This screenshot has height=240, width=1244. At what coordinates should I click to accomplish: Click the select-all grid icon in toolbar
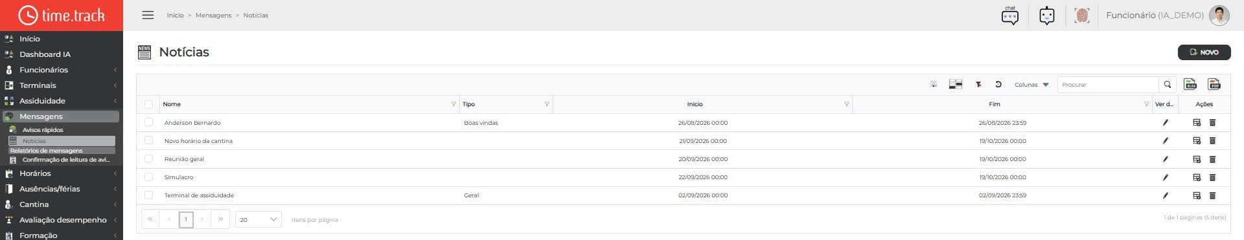tap(934, 84)
